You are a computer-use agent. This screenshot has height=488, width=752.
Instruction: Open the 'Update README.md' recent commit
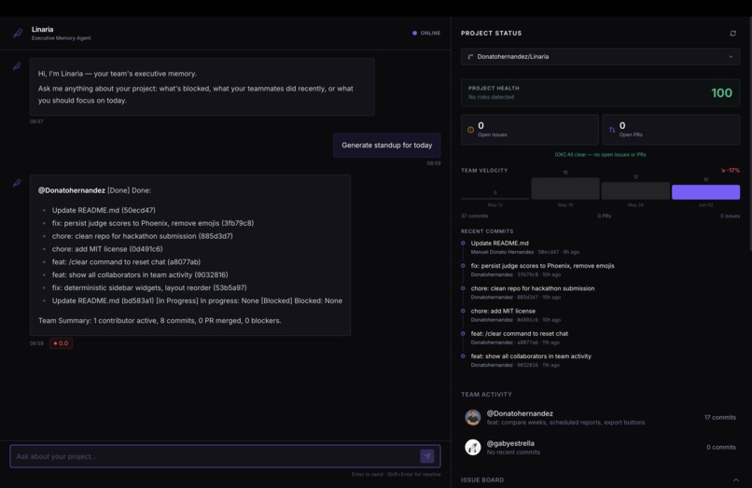(500, 244)
